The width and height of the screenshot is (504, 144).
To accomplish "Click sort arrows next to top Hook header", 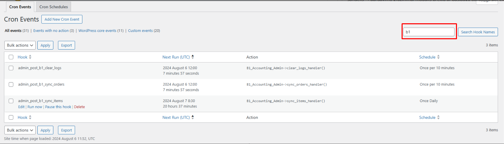I will pyautogui.click(x=30, y=57).
